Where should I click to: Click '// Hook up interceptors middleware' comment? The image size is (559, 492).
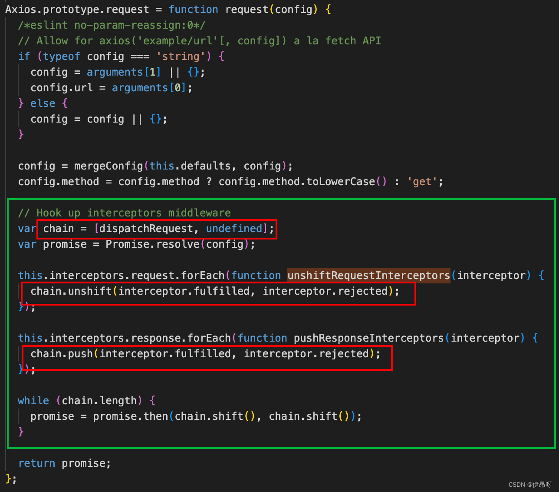click(x=125, y=213)
